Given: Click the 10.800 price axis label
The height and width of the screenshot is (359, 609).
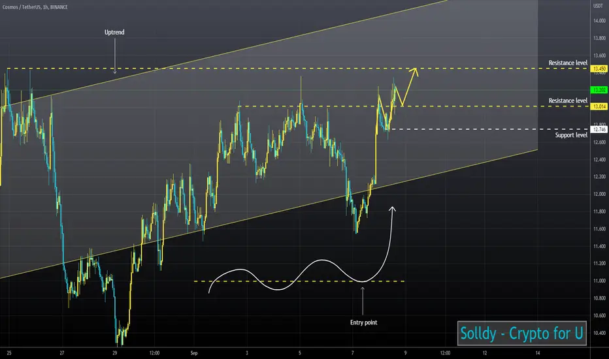Looking at the screenshot, I should 599,298.
